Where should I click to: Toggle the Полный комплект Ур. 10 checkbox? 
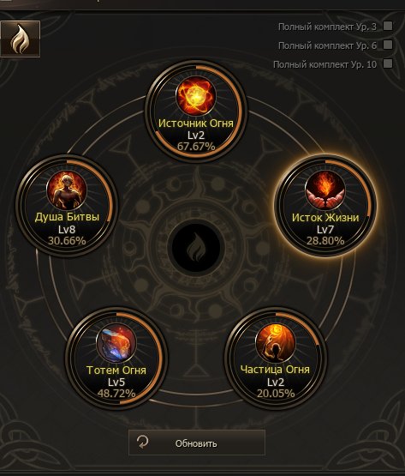388,63
